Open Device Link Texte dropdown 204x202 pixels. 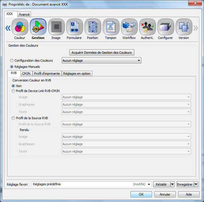[126, 112]
